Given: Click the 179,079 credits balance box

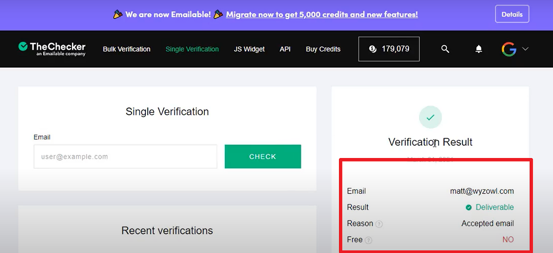Looking at the screenshot, I should tap(389, 49).
